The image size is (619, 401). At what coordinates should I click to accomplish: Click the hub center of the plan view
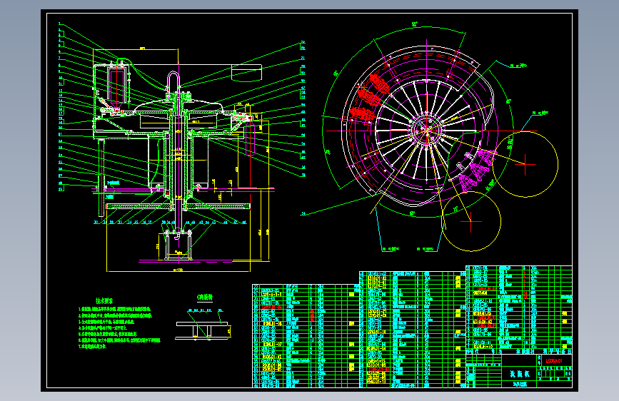click(x=427, y=131)
